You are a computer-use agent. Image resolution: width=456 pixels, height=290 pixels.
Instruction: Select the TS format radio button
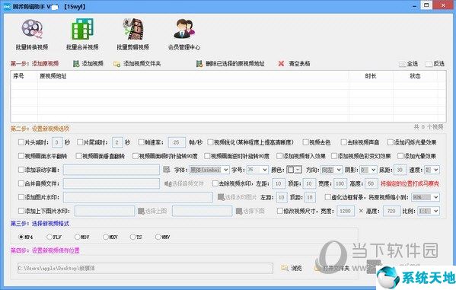[132, 237]
